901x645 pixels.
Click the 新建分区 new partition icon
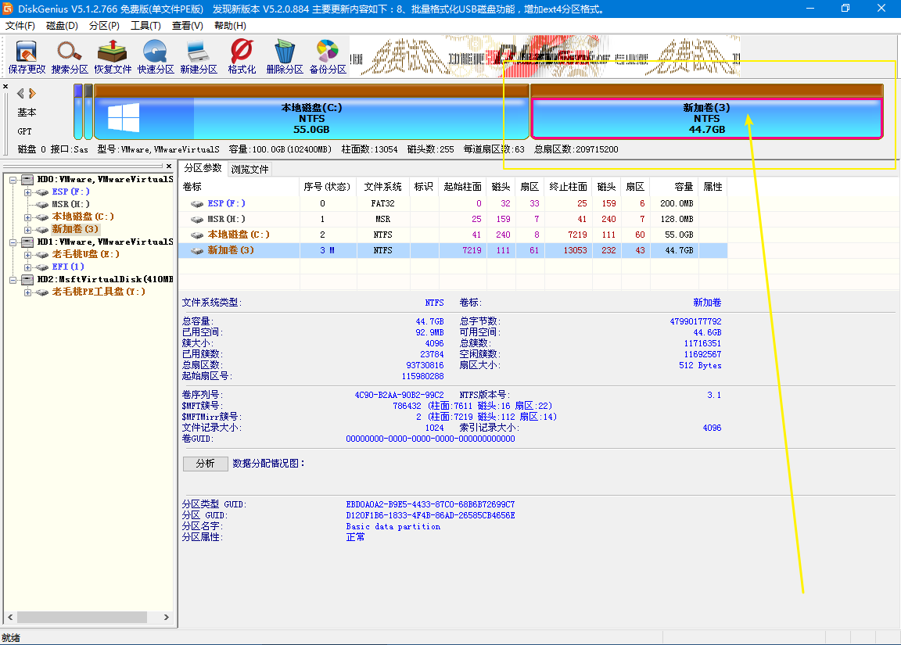tap(198, 57)
